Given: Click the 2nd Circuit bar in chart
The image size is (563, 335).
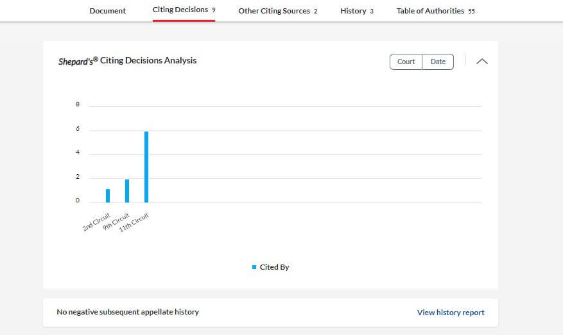Looking at the screenshot, I should pyautogui.click(x=108, y=195).
